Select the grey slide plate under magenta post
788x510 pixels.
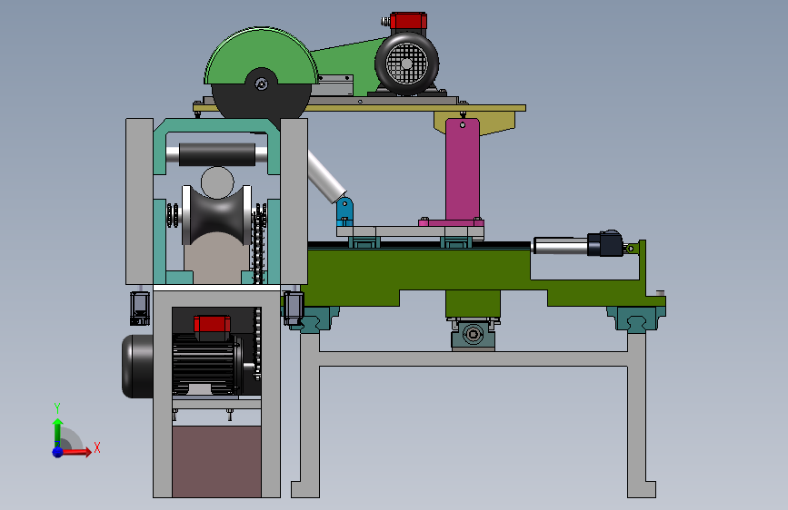click(410, 232)
